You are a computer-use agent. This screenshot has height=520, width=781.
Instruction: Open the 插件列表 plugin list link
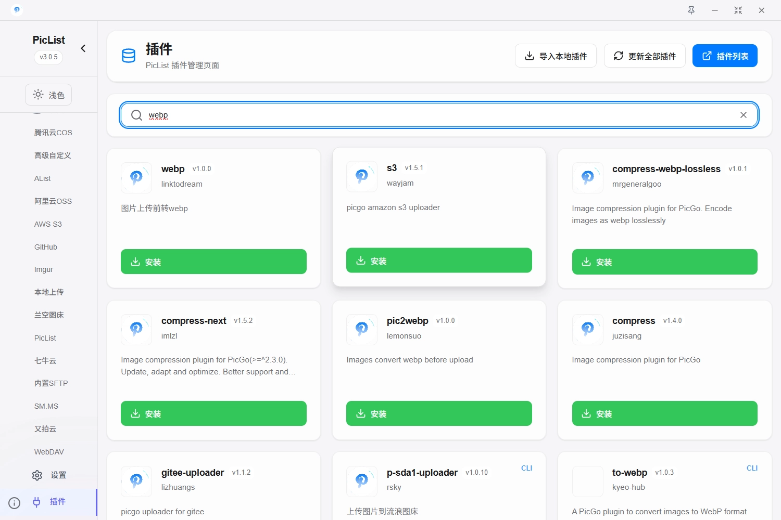[x=725, y=56]
